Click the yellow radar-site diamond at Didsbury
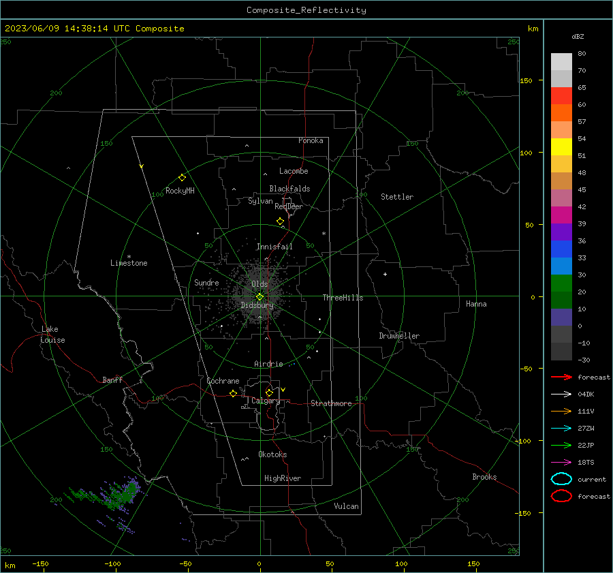613x573 pixels. [x=260, y=297]
